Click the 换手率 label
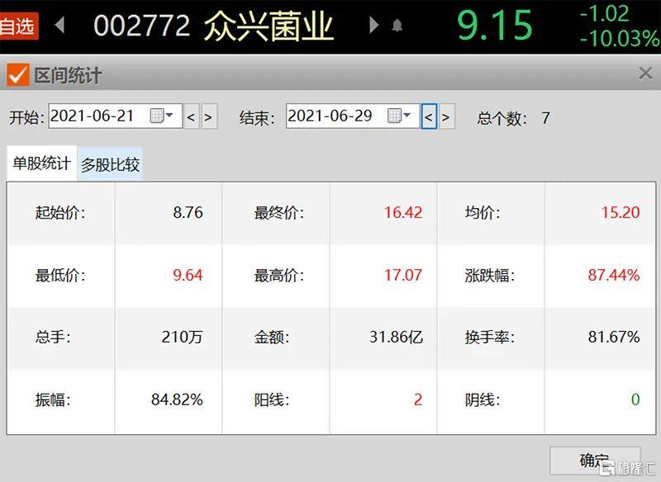The width and height of the screenshot is (661, 482). tap(489, 338)
